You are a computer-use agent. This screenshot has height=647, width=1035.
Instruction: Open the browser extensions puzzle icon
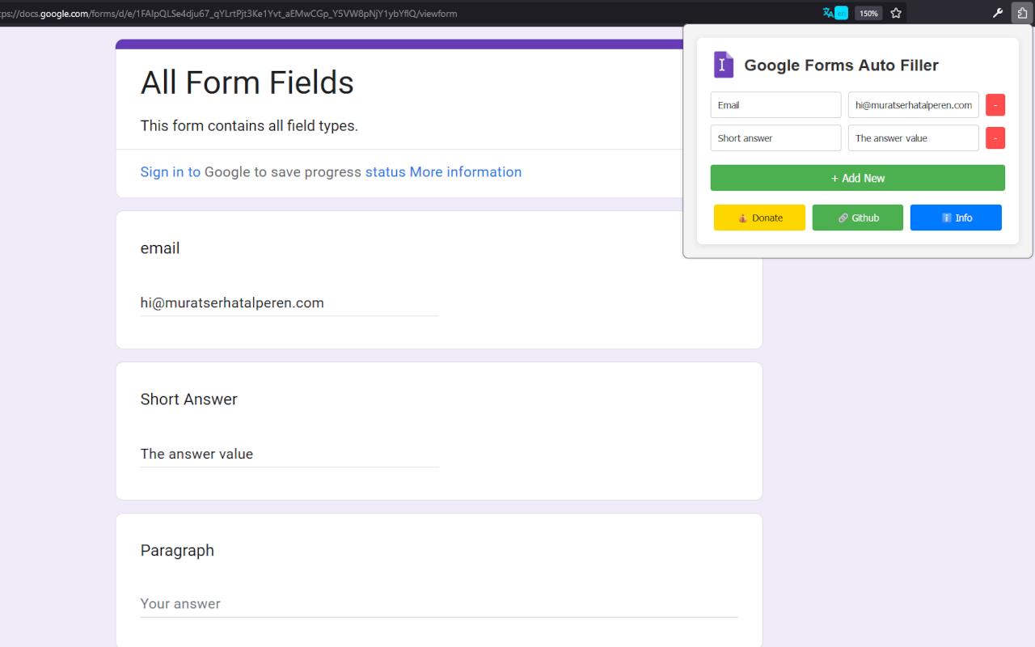click(x=1021, y=13)
